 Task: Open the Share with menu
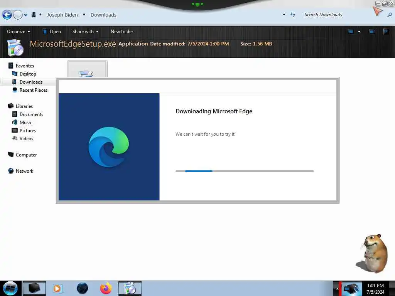click(85, 32)
